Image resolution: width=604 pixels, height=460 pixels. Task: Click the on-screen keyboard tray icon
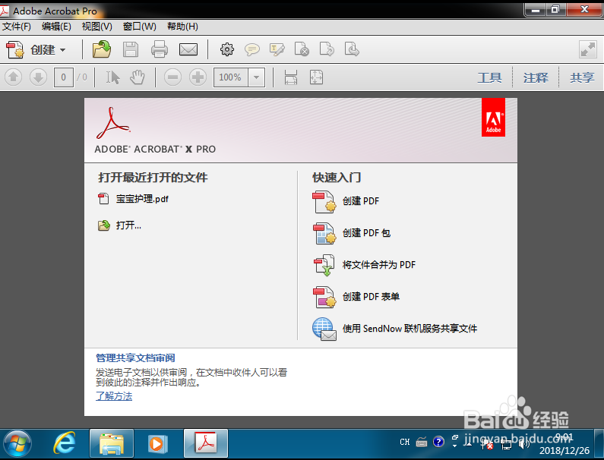point(422,442)
